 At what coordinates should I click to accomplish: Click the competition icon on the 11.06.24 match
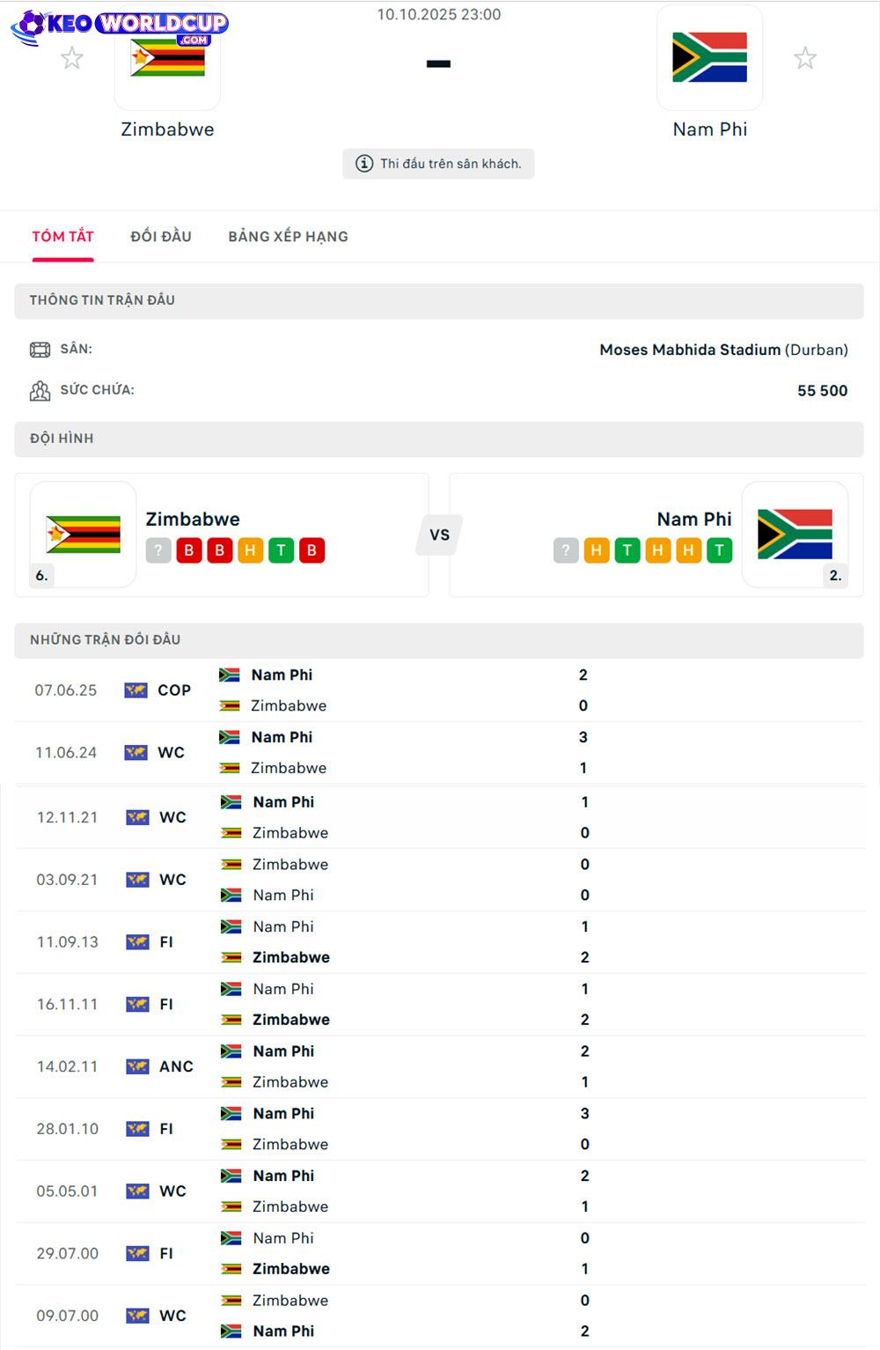click(136, 753)
